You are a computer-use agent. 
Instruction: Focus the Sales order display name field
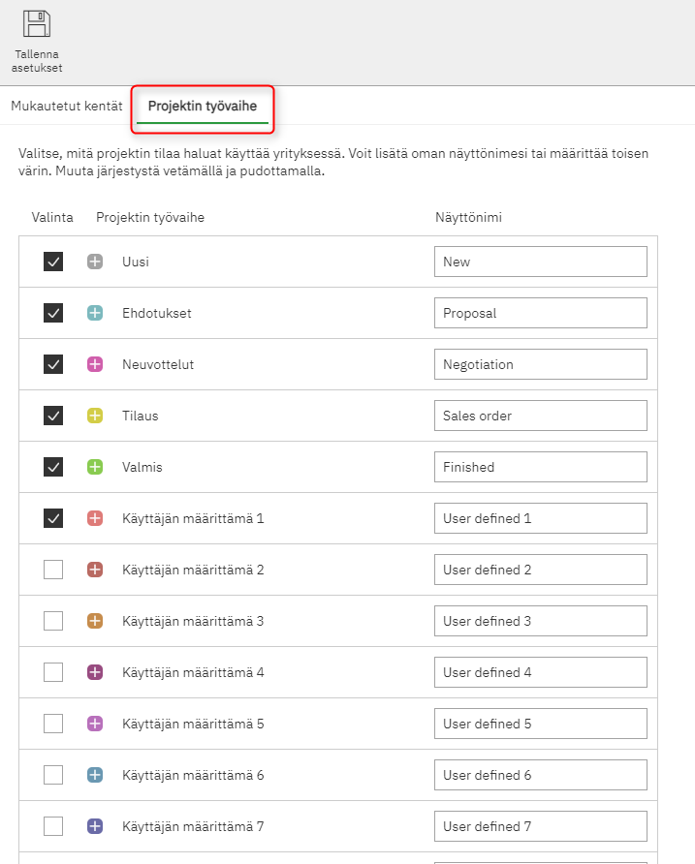[540, 416]
